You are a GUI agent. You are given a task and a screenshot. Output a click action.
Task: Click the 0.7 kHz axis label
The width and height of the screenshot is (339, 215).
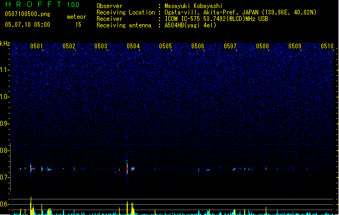click(4, 177)
